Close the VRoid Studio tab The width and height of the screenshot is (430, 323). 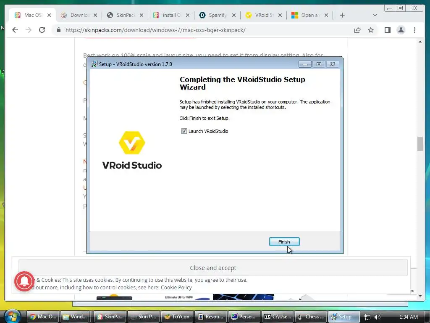click(280, 15)
